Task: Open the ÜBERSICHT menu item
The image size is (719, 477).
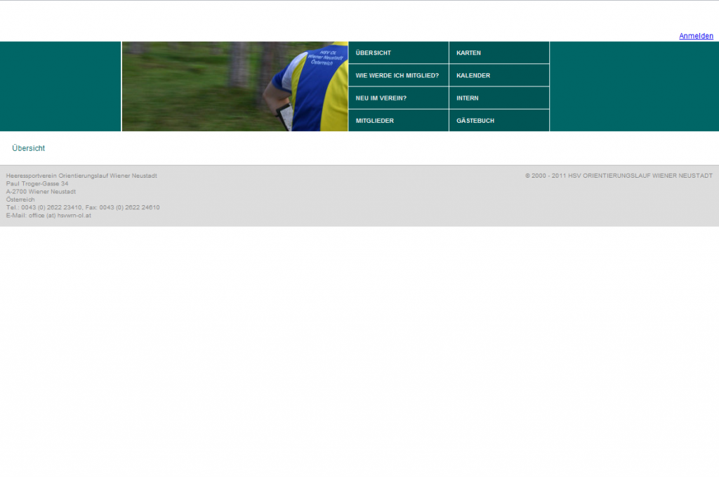Action: coord(374,53)
